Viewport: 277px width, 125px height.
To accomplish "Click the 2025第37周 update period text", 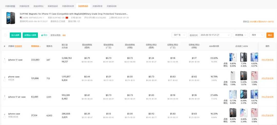I will [261, 22].
